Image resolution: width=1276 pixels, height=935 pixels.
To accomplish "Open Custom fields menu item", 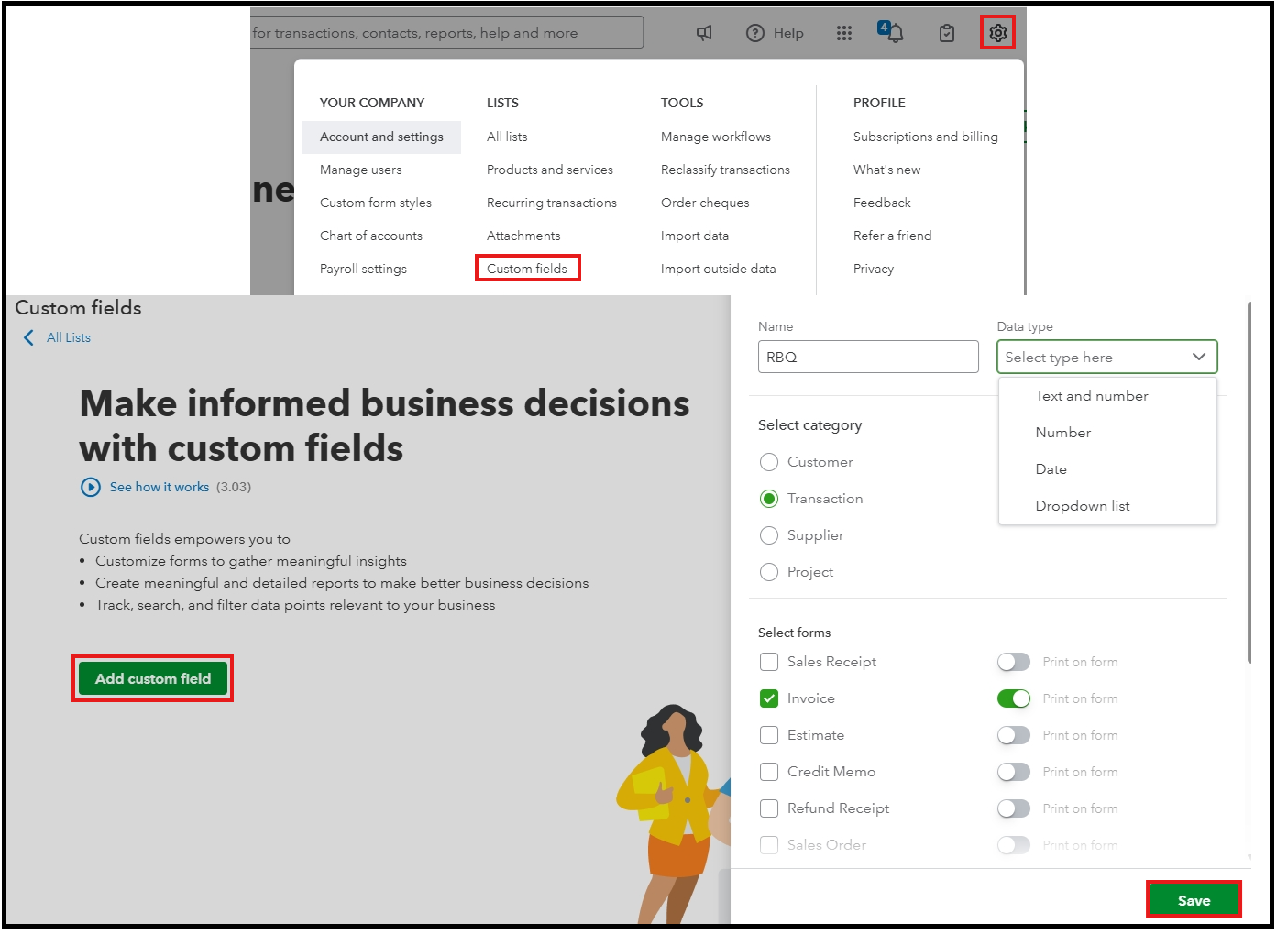I will point(527,269).
